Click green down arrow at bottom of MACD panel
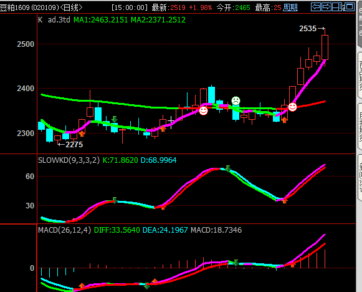The image size is (362, 292). point(146,286)
